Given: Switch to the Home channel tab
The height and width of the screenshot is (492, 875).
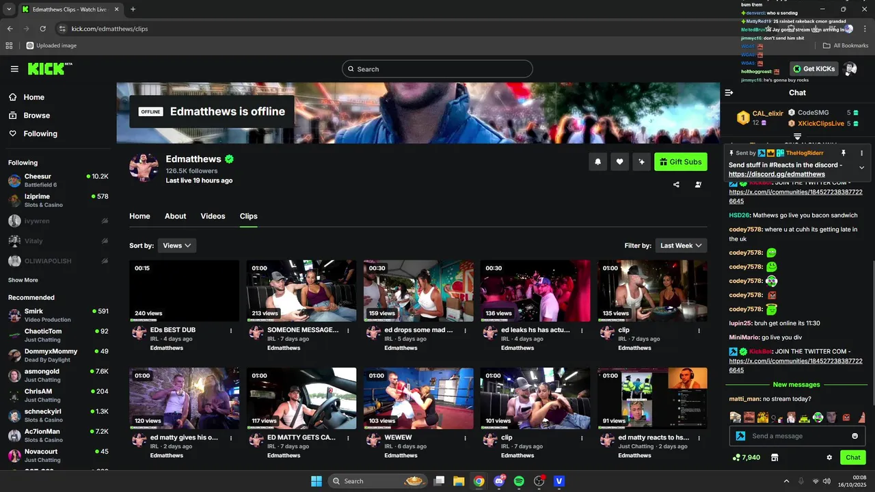Looking at the screenshot, I should (139, 216).
